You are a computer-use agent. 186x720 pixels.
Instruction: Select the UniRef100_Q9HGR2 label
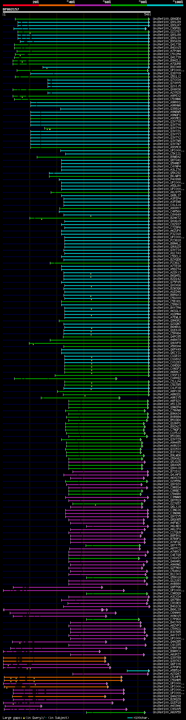(x=167, y=321)
